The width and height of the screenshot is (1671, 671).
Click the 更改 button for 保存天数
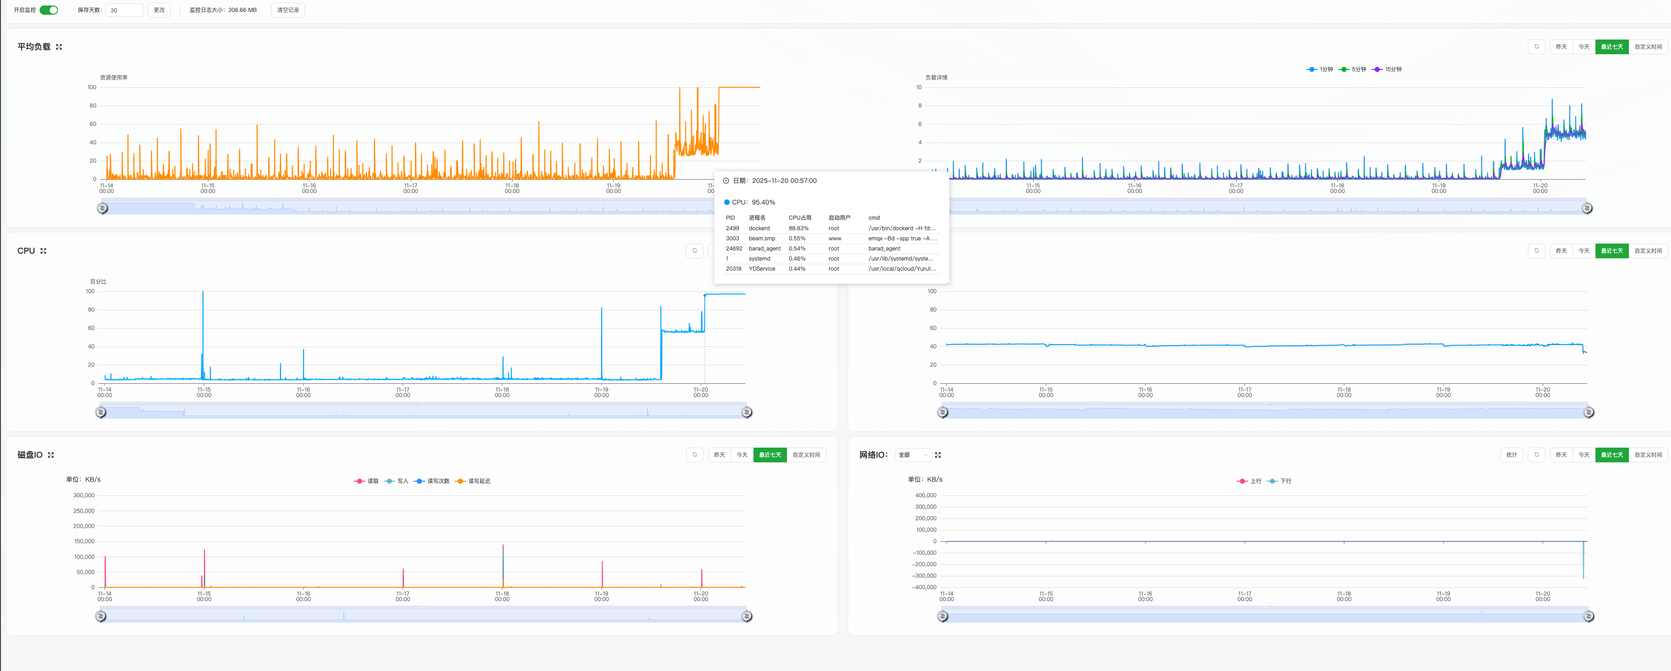(x=159, y=10)
